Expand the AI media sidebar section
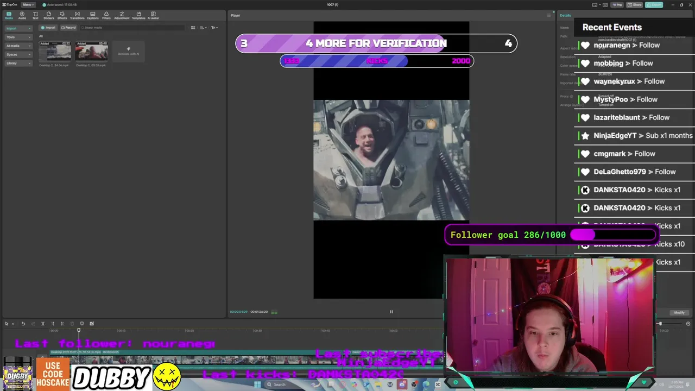Image resolution: width=695 pixels, height=391 pixels. click(x=18, y=46)
